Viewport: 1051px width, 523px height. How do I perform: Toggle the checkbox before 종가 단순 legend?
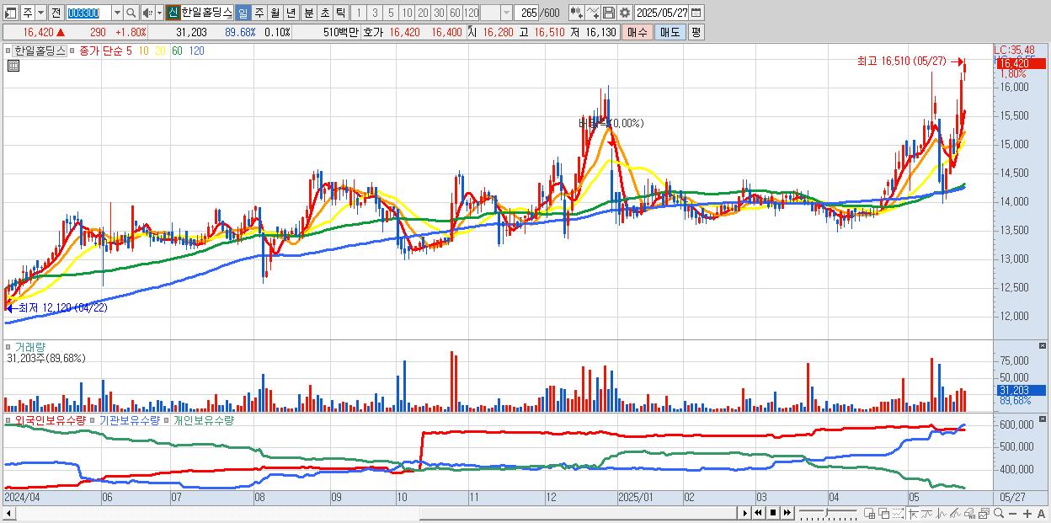click(72, 51)
